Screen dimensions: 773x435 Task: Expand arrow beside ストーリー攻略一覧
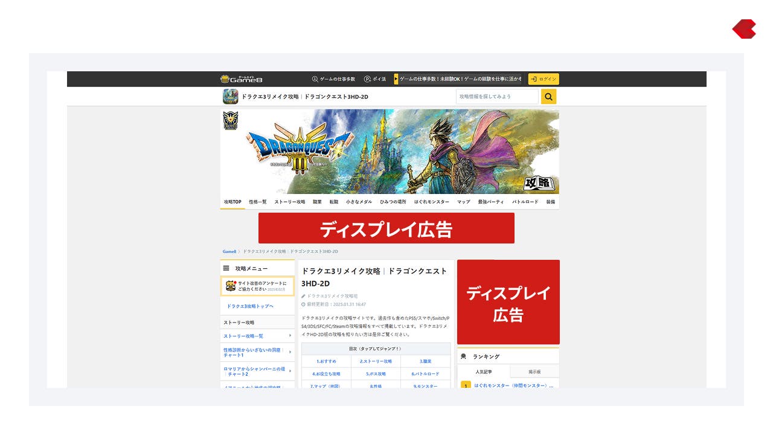point(290,336)
